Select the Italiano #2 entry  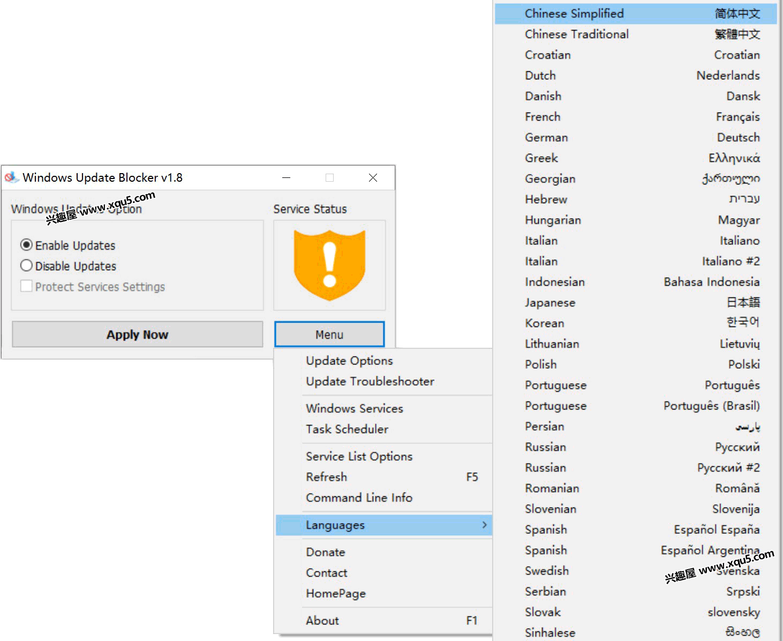click(x=636, y=261)
